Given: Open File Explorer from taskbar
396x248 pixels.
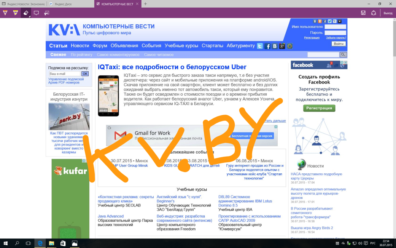Looking at the screenshot, I should coord(51,243).
